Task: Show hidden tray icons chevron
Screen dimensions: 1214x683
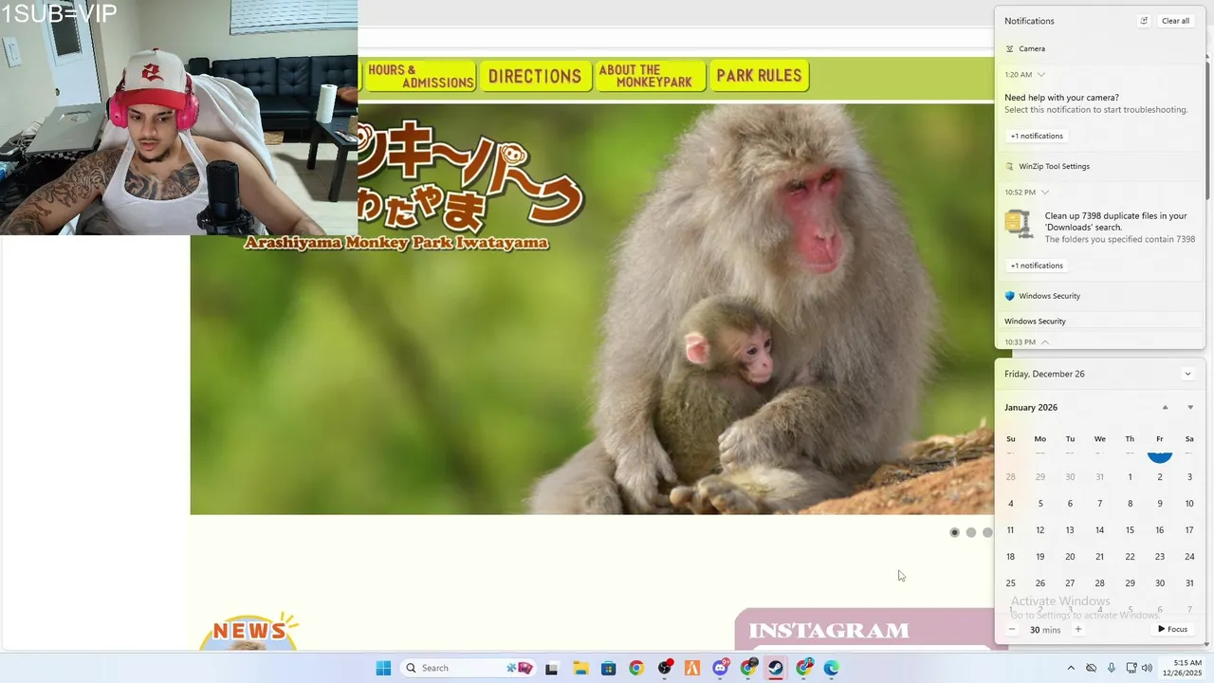Action: click(x=1071, y=668)
